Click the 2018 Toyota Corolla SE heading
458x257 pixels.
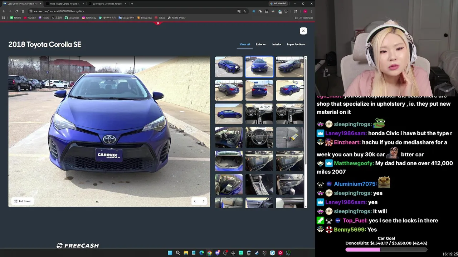[x=45, y=44]
